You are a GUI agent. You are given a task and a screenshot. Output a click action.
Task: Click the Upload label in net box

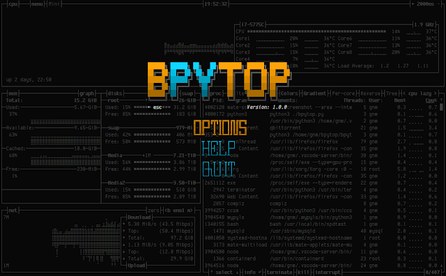tap(137, 266)
